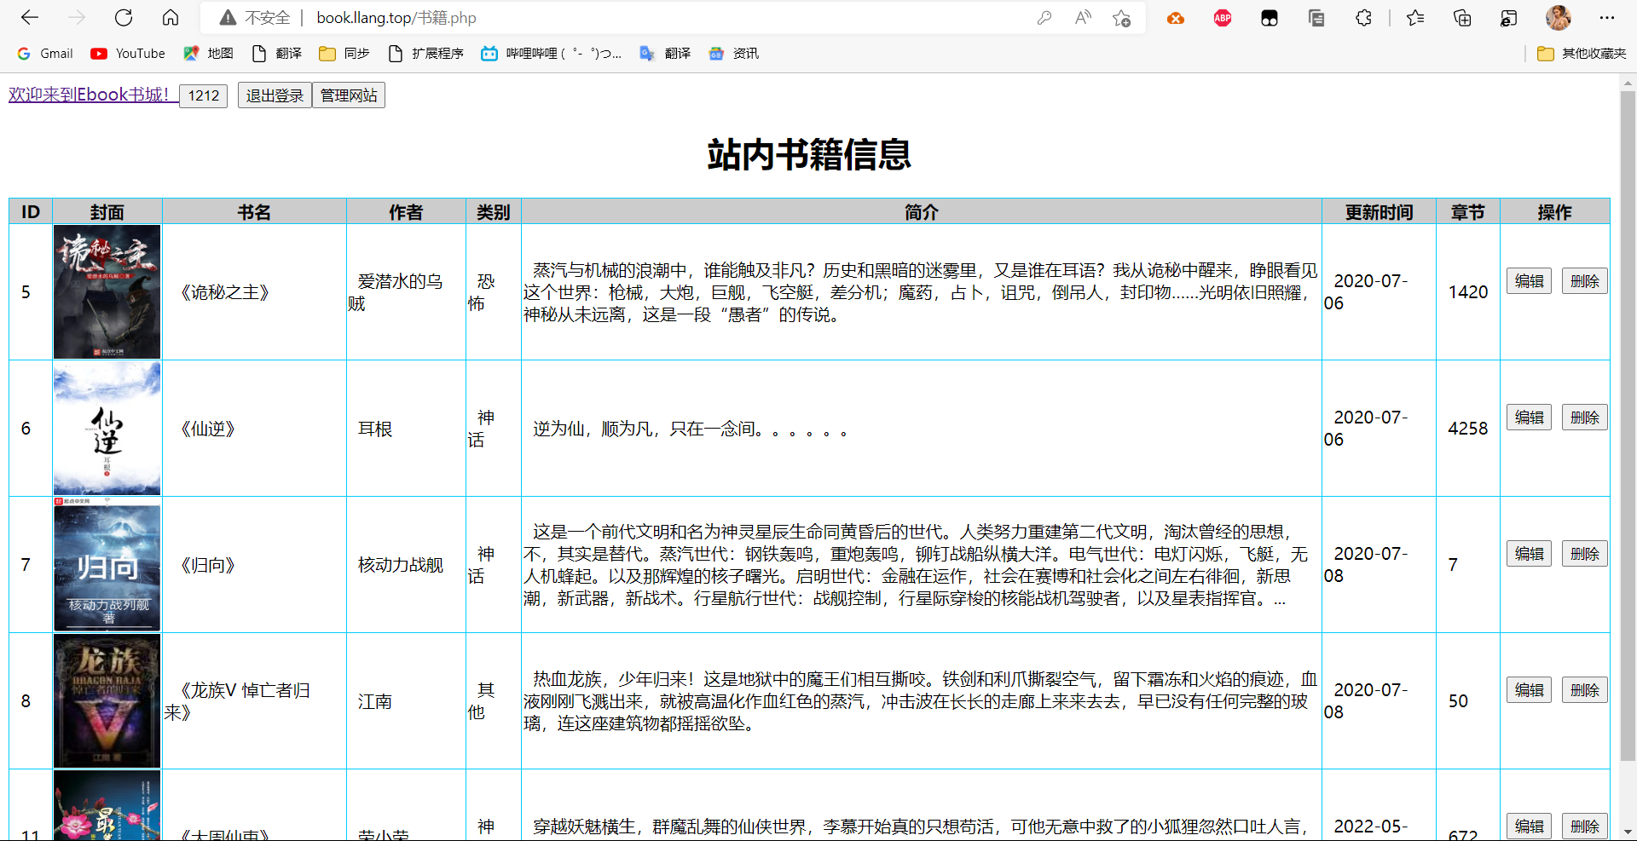Screen dimensions: 1637x841
Task: Click the 1212 user button
Action: (x=203, y=95)
